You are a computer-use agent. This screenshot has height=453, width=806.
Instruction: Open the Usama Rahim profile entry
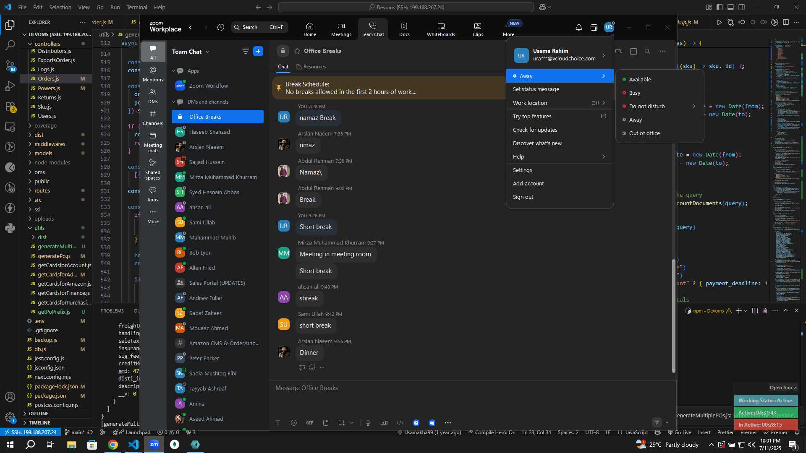point(560,55)
